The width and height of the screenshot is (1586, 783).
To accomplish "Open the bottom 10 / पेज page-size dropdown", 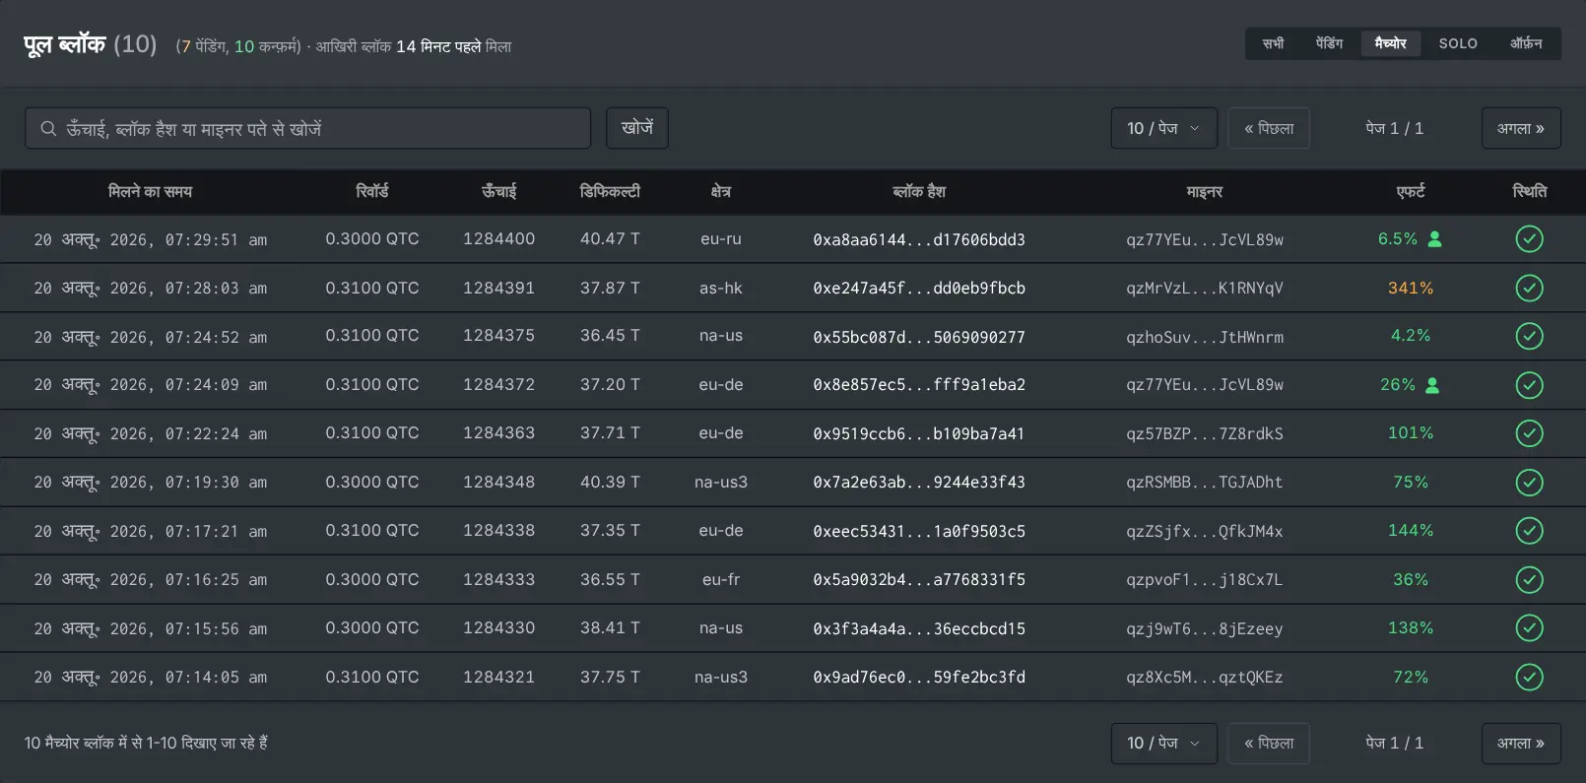I will pyautogui.click(x=1163, y=743).
